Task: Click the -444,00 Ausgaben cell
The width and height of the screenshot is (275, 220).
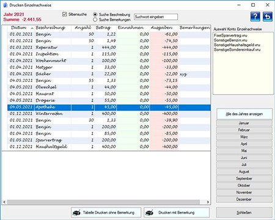Action: click(x=164, y=48)
